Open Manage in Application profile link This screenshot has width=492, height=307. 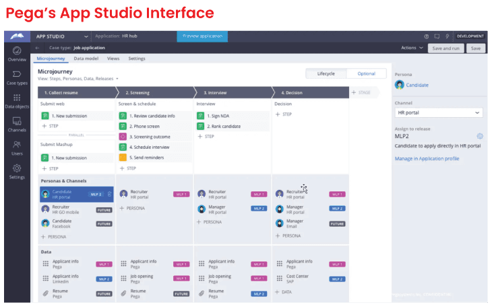pyautogui.click(x=427, y=159)
